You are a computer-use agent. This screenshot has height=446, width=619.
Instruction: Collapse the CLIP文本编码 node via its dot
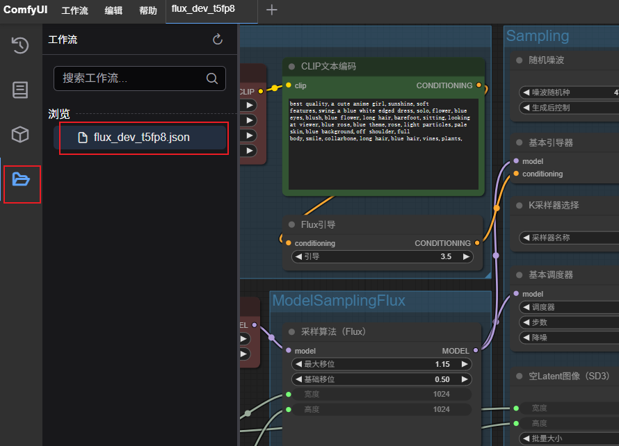click(292, 67)
